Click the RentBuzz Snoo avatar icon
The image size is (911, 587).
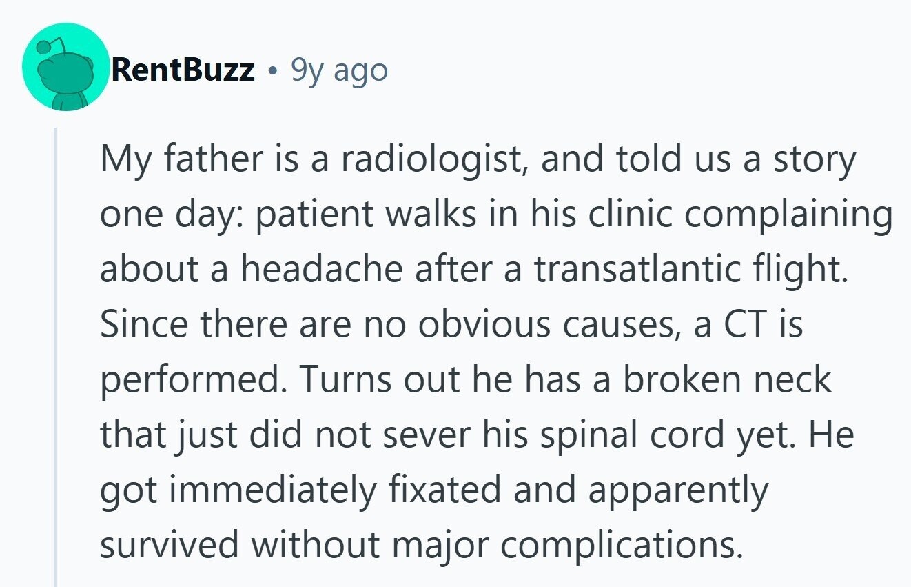tap(66, 66)
